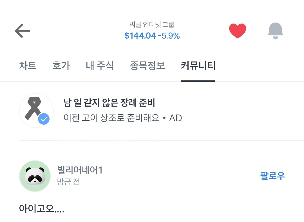Tap the -5.9% price change figure

(x=169, y=36)
